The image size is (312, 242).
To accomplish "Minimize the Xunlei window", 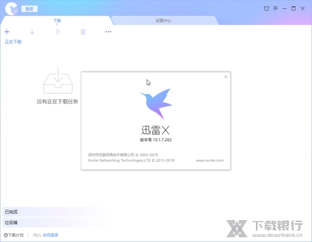I will [x=284, y=8].
